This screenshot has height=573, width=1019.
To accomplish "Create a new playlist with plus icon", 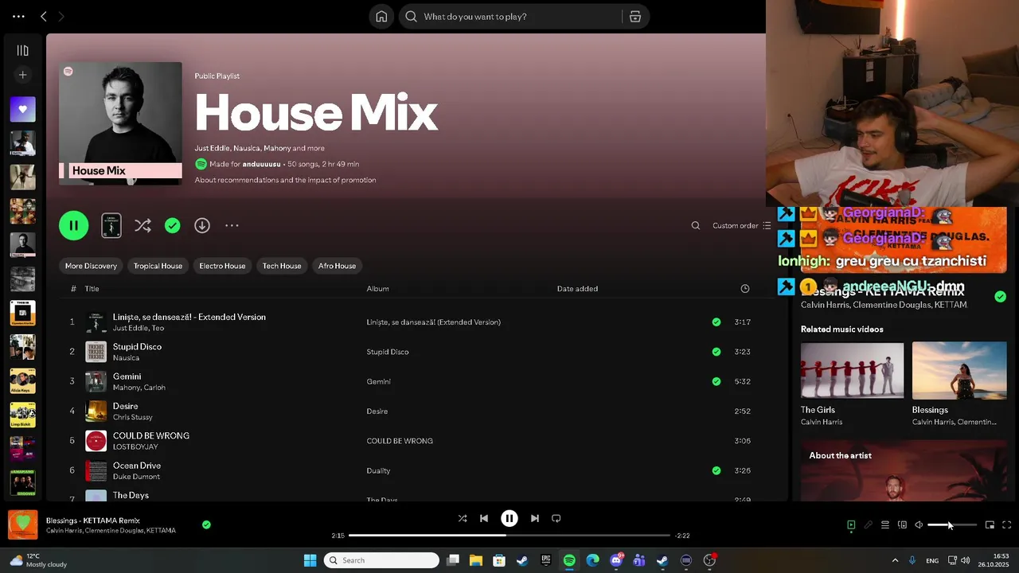I will (x=22, y=75).
